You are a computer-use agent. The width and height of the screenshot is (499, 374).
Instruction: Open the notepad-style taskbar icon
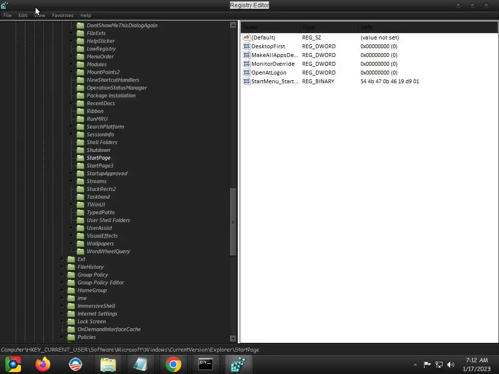coord(140,364)
